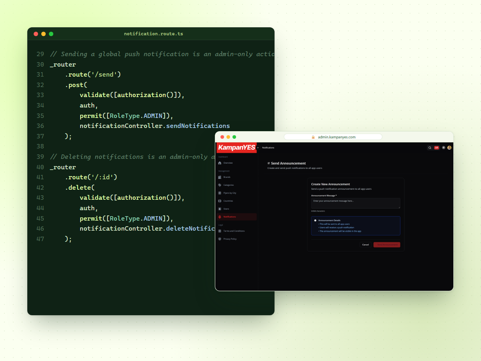
Task: Open the user avatar menu
Action: [449, 148]
